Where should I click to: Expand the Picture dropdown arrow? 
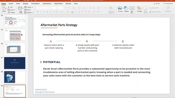[123, 8]
